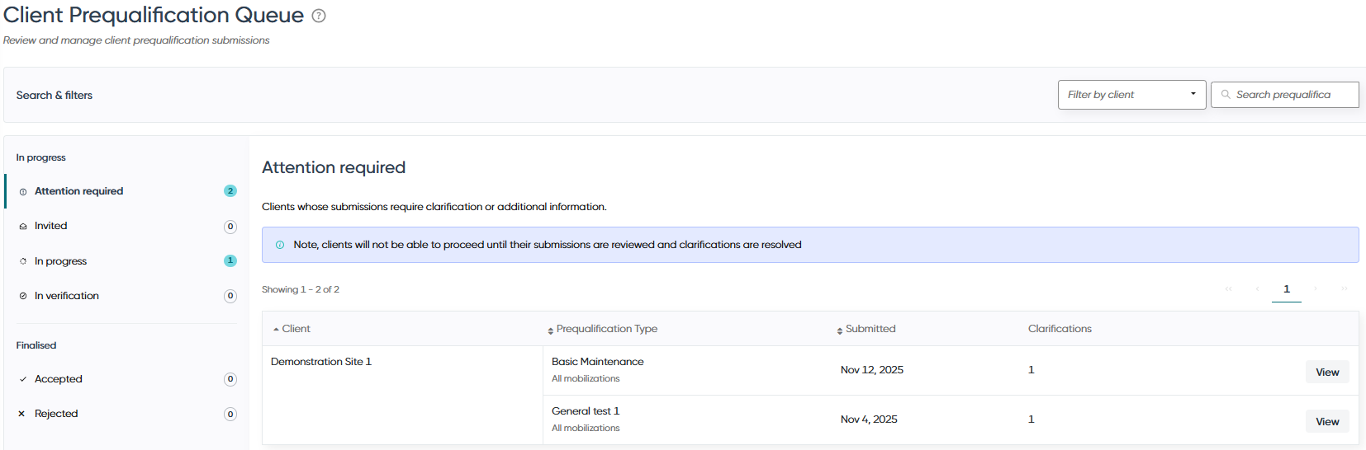Click the Nov 4, 2025 submitted date
This screenshot has width=1366, height=450.
coord(869,420)
